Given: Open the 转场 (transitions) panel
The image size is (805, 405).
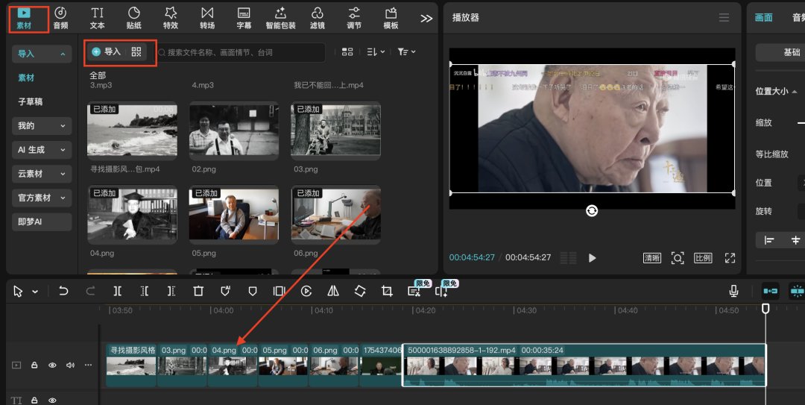Looking at the screenshot, I should click(207, 18).
